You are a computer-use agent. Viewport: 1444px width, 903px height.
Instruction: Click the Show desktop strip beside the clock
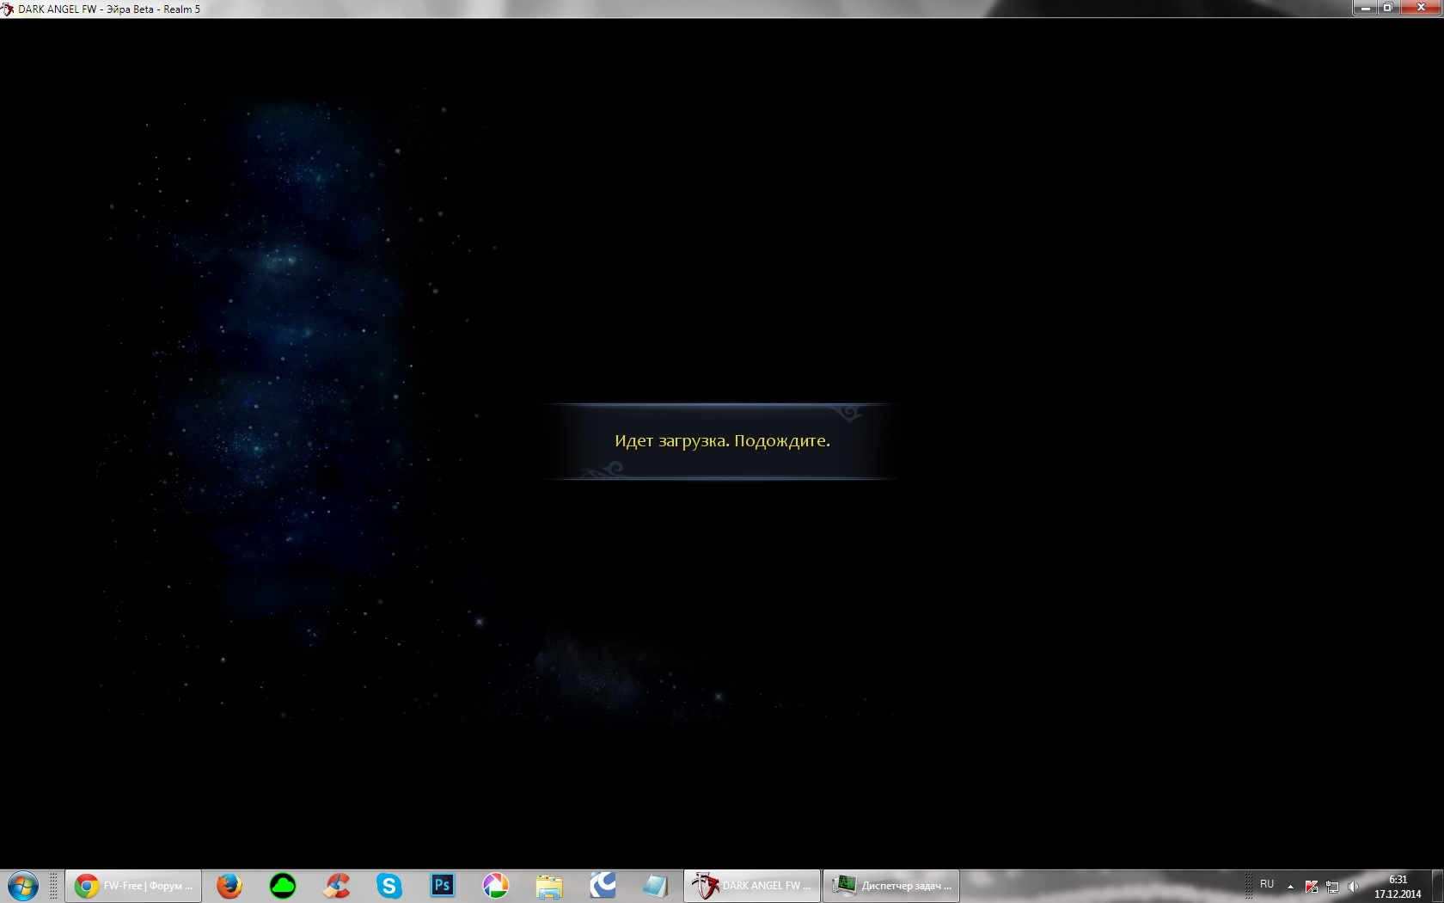(1437, 886)
